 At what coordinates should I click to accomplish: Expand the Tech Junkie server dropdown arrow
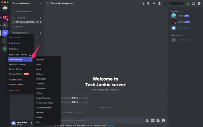tap(40, 4)
